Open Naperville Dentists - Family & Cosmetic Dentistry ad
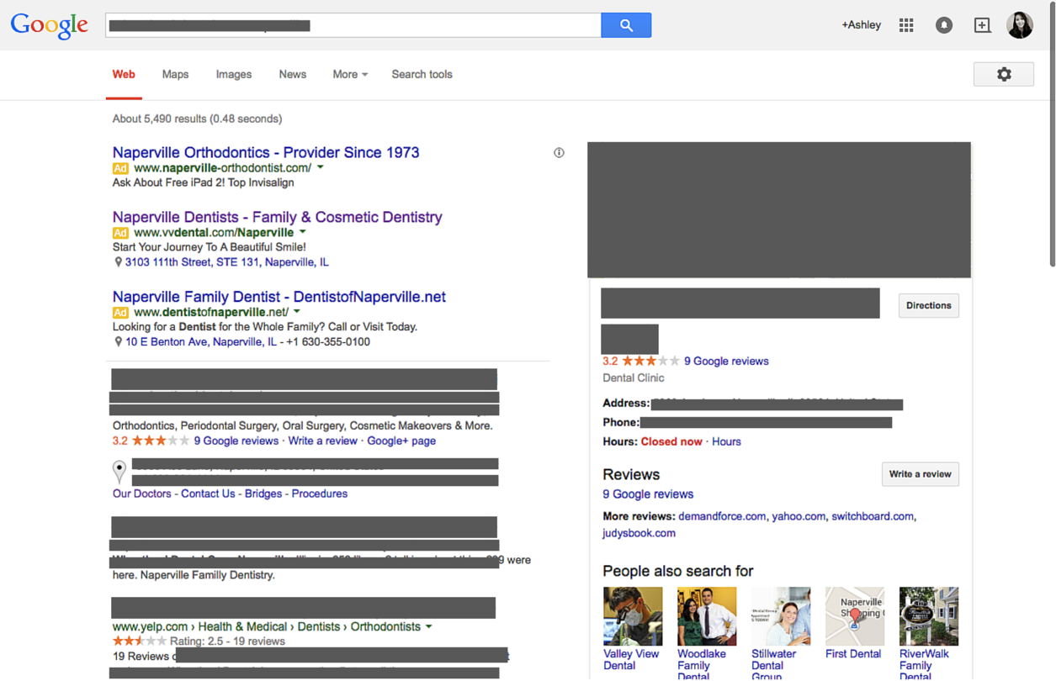Image resolution: width=1056 pixels, height=681 pixels. point(278,217)
